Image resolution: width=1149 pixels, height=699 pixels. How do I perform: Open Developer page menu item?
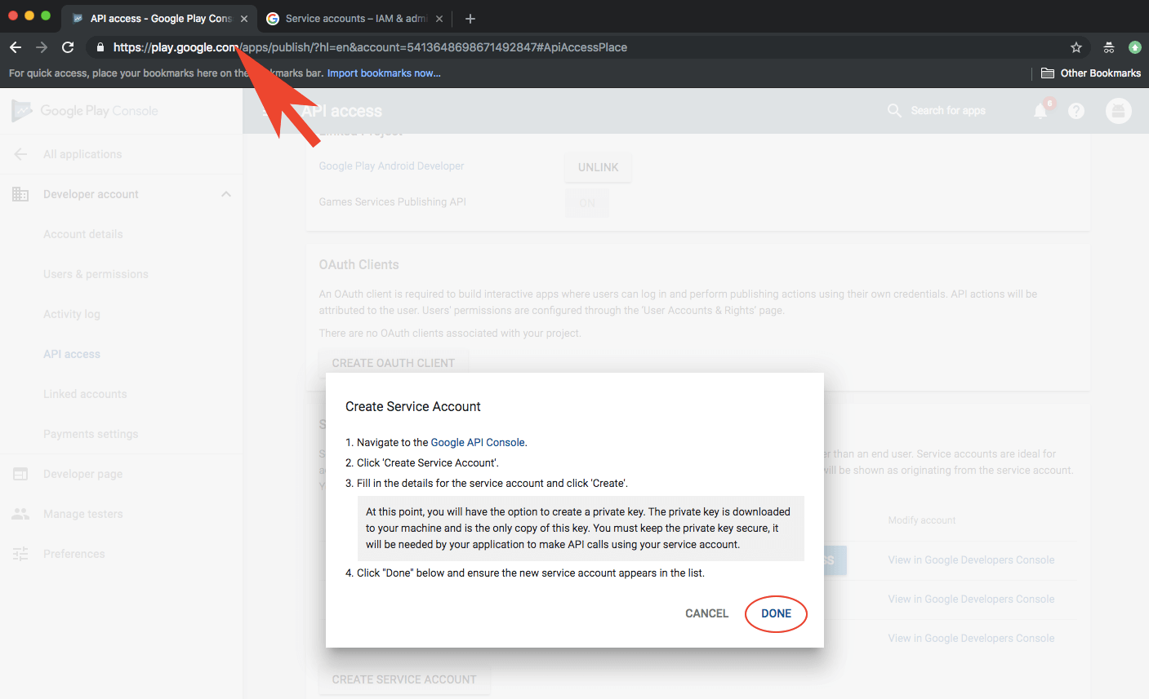click(x=82, y=474)
